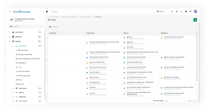Click the status arrow beside Revenue metric
The height and width of the screenshot is (111, 209).
(x=124, y=38)
